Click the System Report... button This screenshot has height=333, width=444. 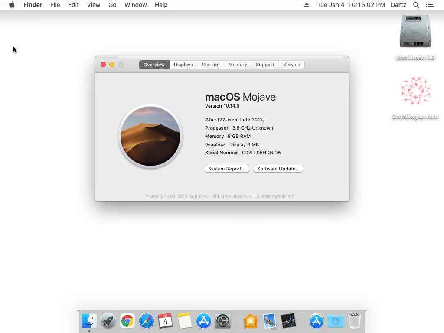227,169
